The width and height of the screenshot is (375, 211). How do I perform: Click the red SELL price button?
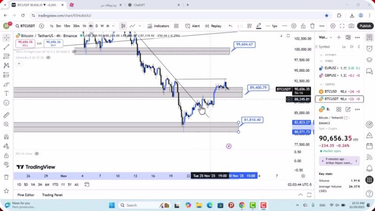point(24,44)
